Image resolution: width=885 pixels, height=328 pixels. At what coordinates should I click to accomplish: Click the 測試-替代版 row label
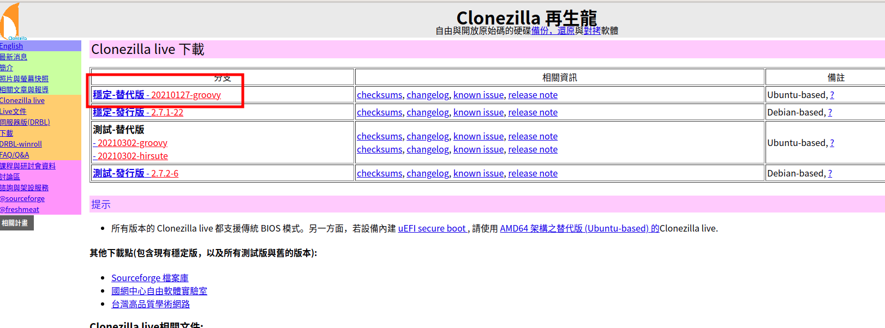[x=118, y=130]
